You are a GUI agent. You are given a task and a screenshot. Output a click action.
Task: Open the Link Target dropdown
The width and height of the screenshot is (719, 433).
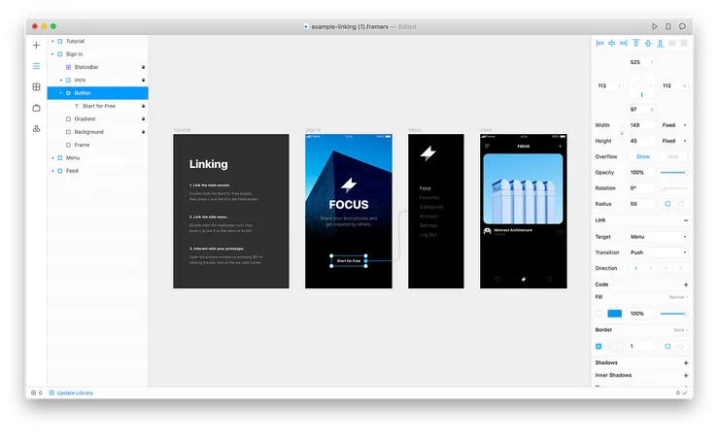point(659,237)
